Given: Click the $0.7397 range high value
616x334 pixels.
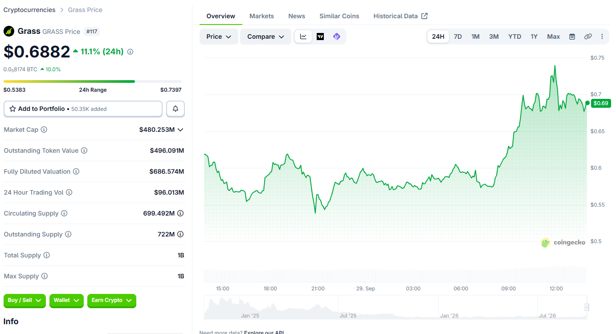Looking at the screenshot, I should [171, 90].
